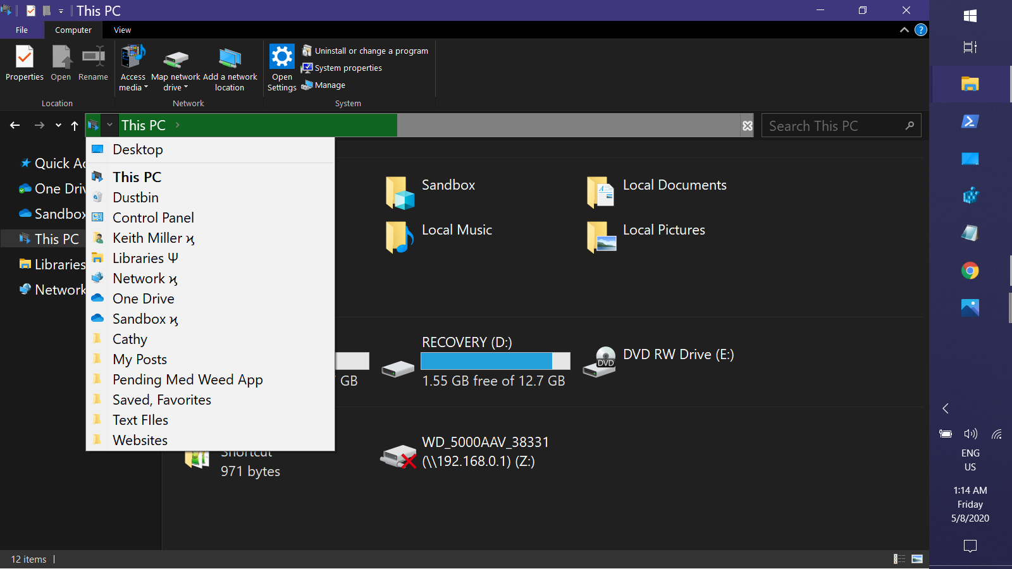Select This PC in the dropdown list

coord(210,177)
